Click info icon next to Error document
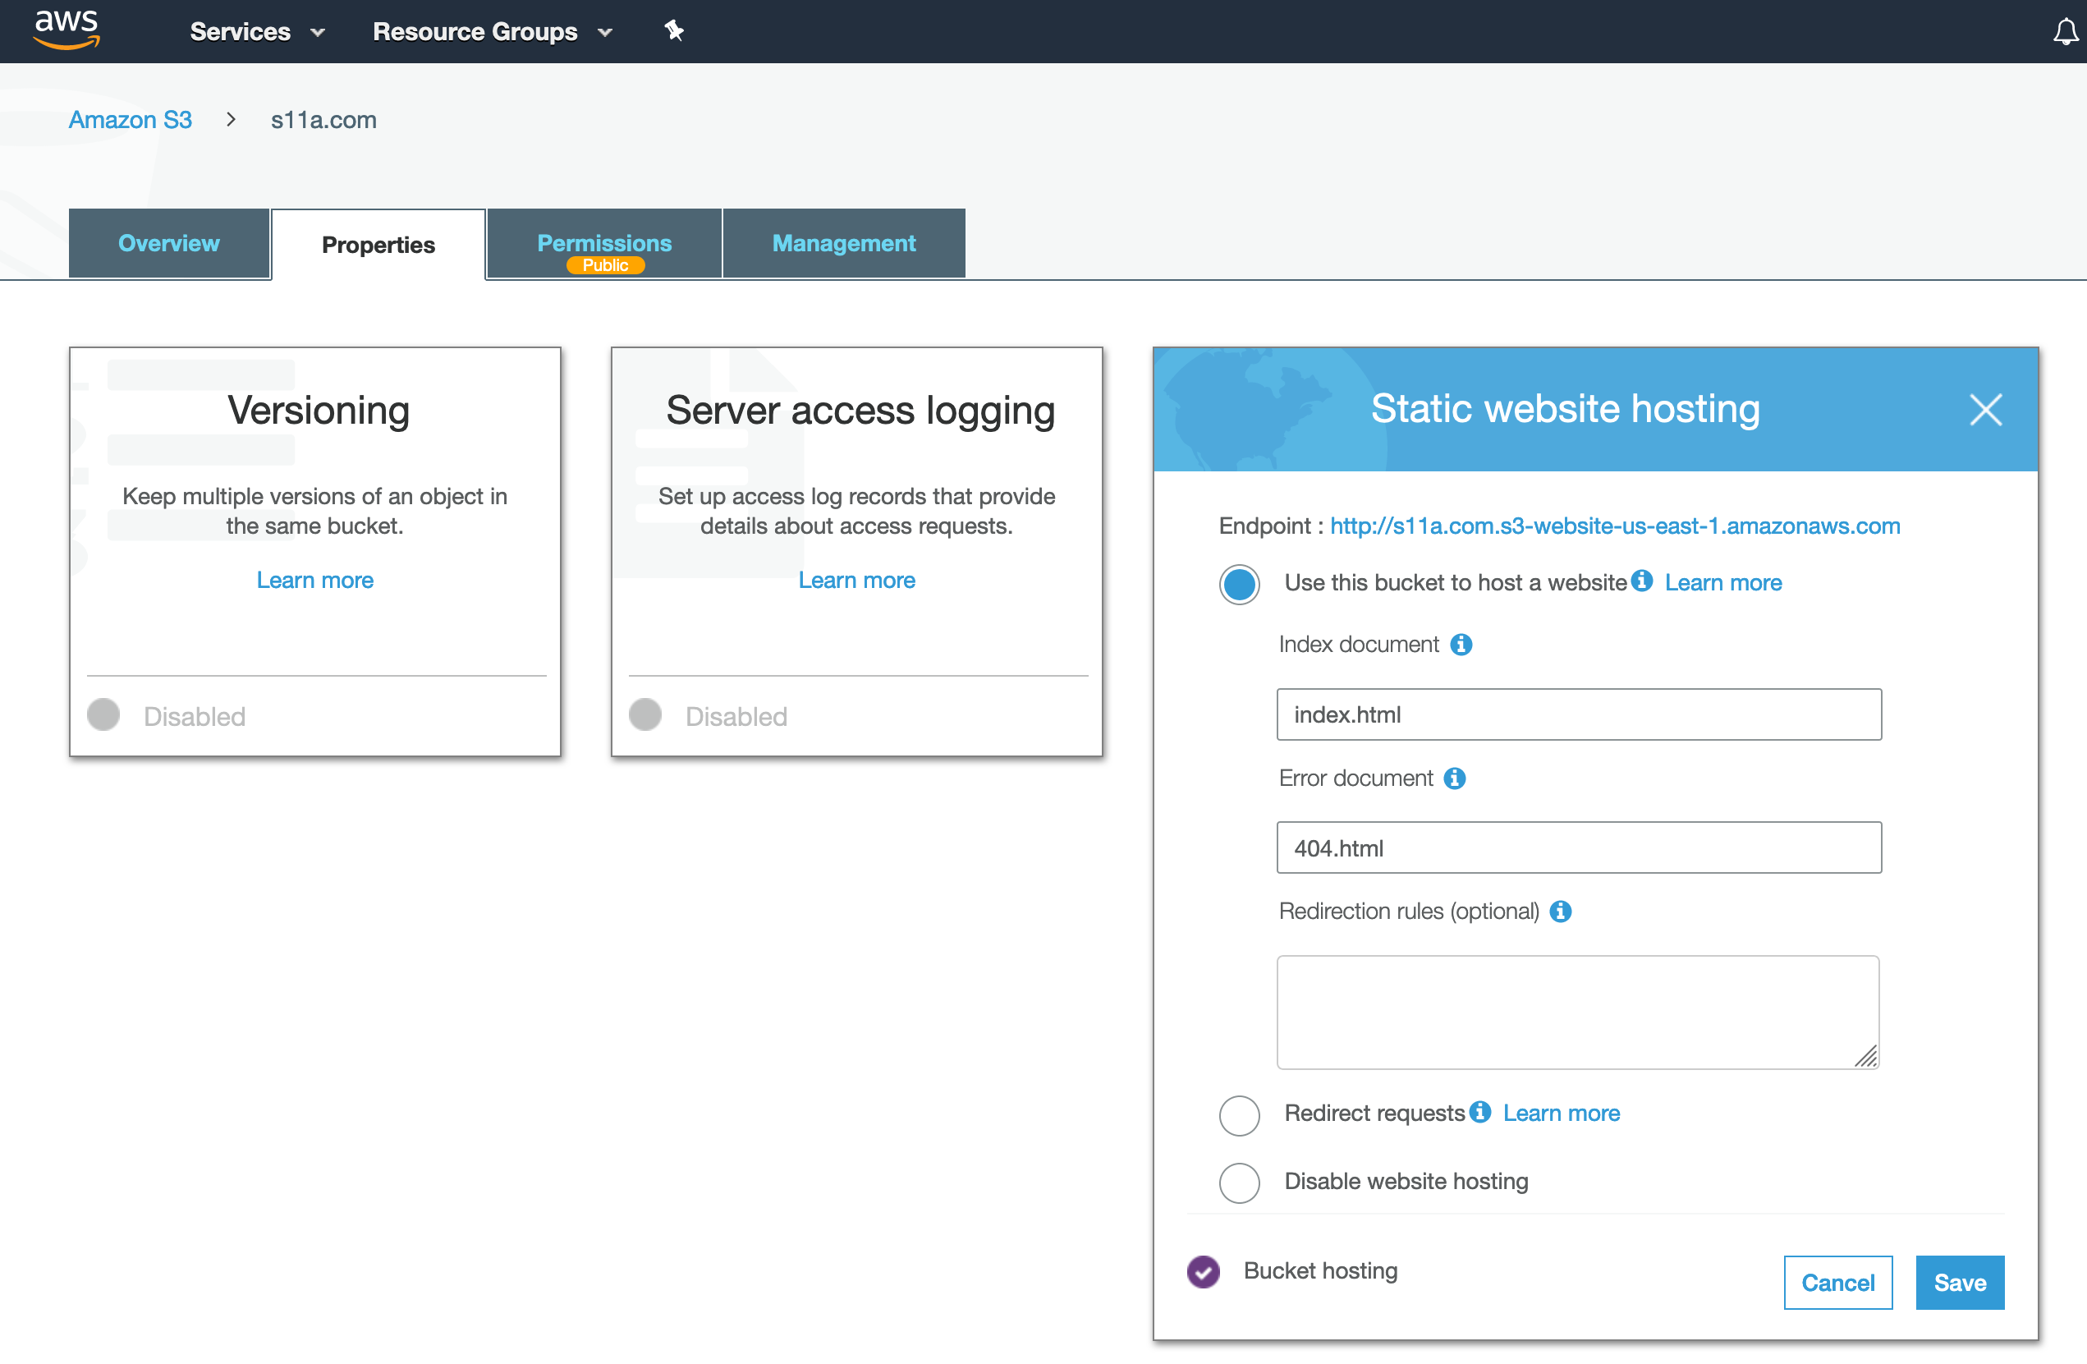 click(x=1455, y=778)
